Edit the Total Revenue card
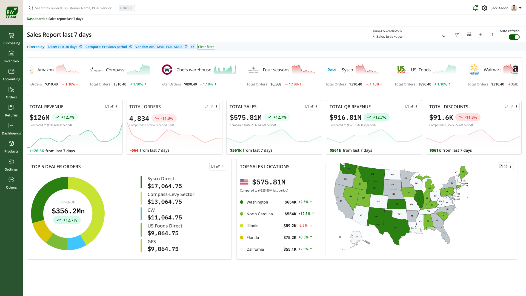 (112, 107)
